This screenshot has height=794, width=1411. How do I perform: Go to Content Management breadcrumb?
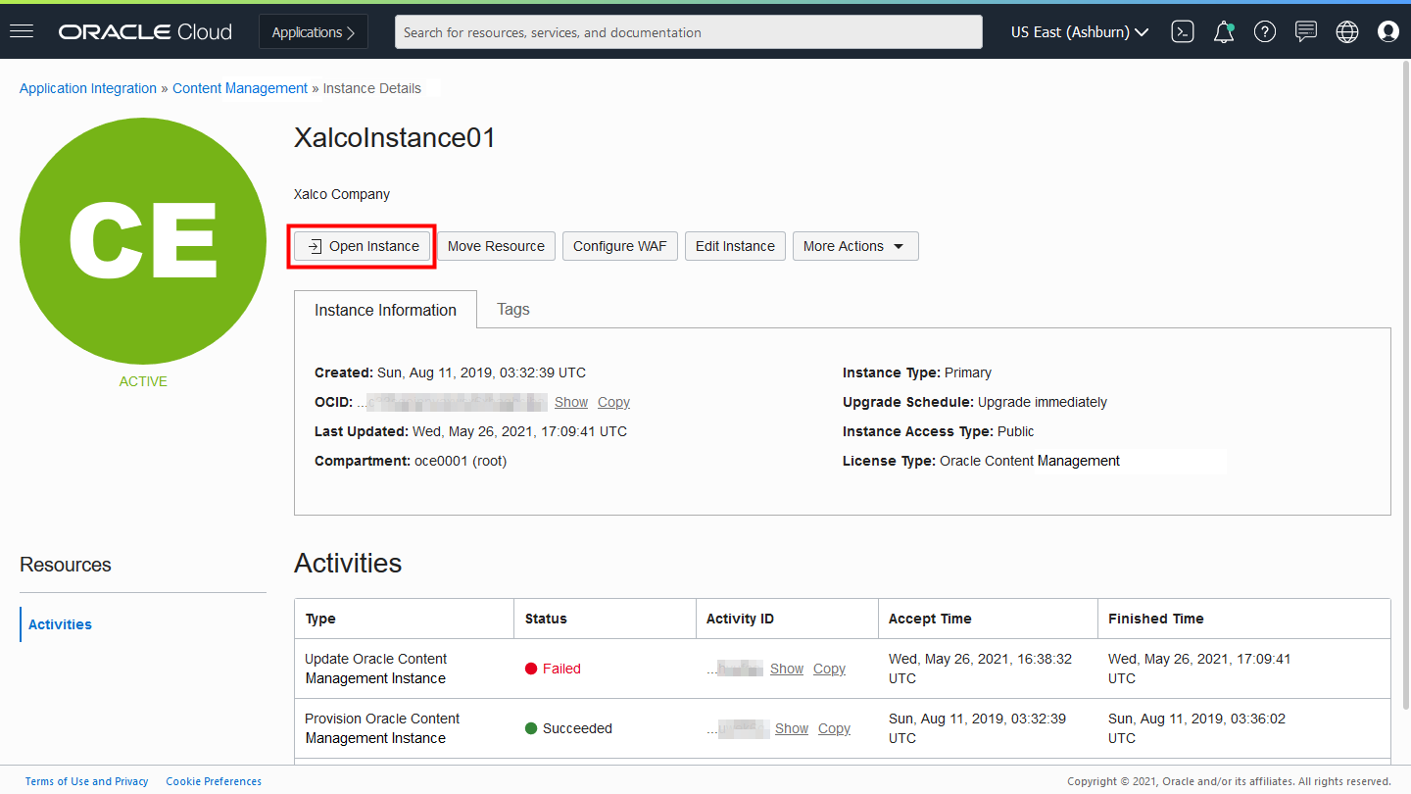coord(240,88)
